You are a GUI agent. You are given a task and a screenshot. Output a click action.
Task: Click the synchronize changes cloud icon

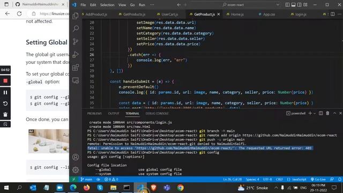(x=99, y=179)
